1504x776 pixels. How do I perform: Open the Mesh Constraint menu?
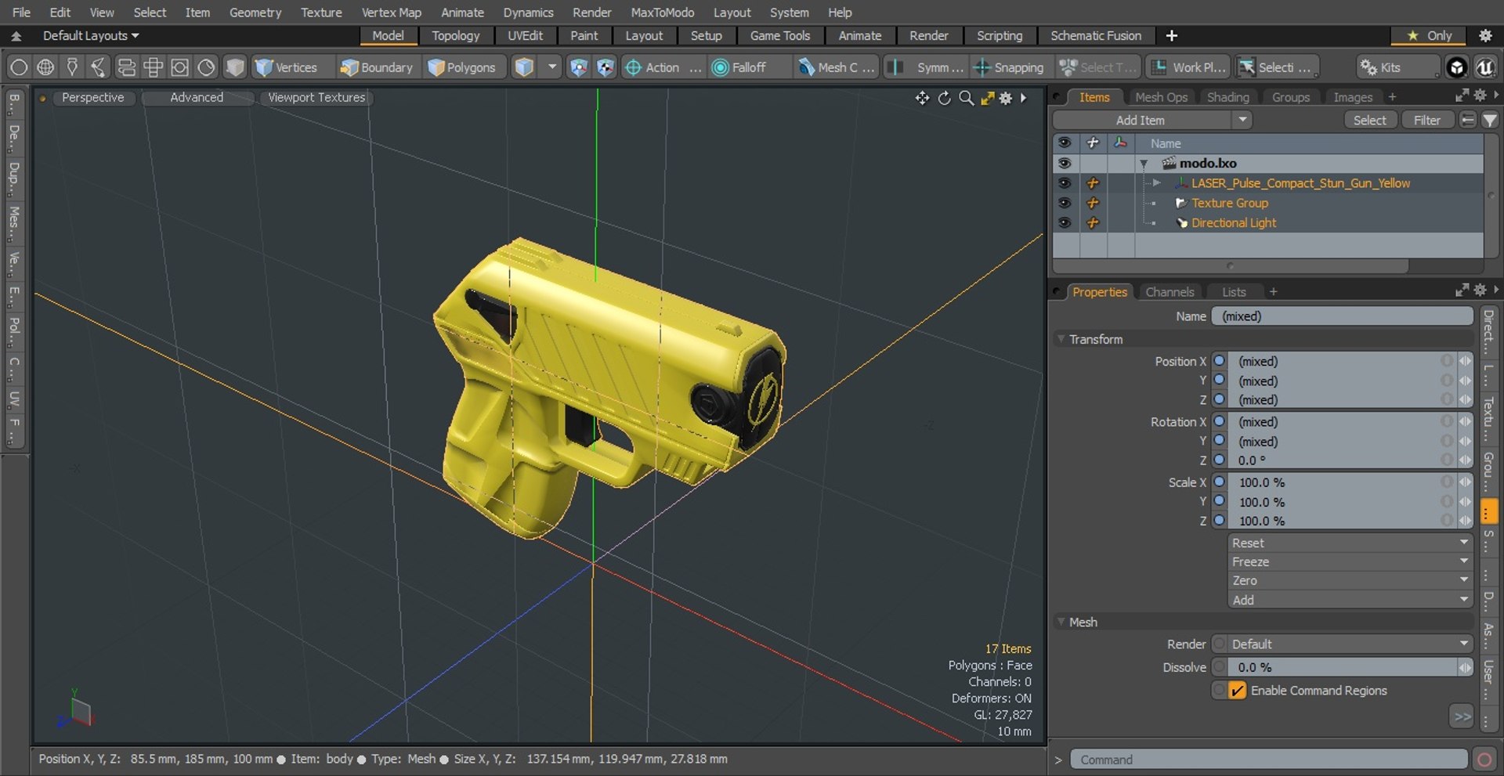835,67
